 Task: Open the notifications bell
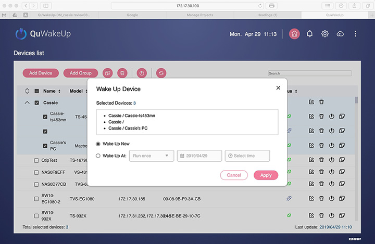pos(310,34)
